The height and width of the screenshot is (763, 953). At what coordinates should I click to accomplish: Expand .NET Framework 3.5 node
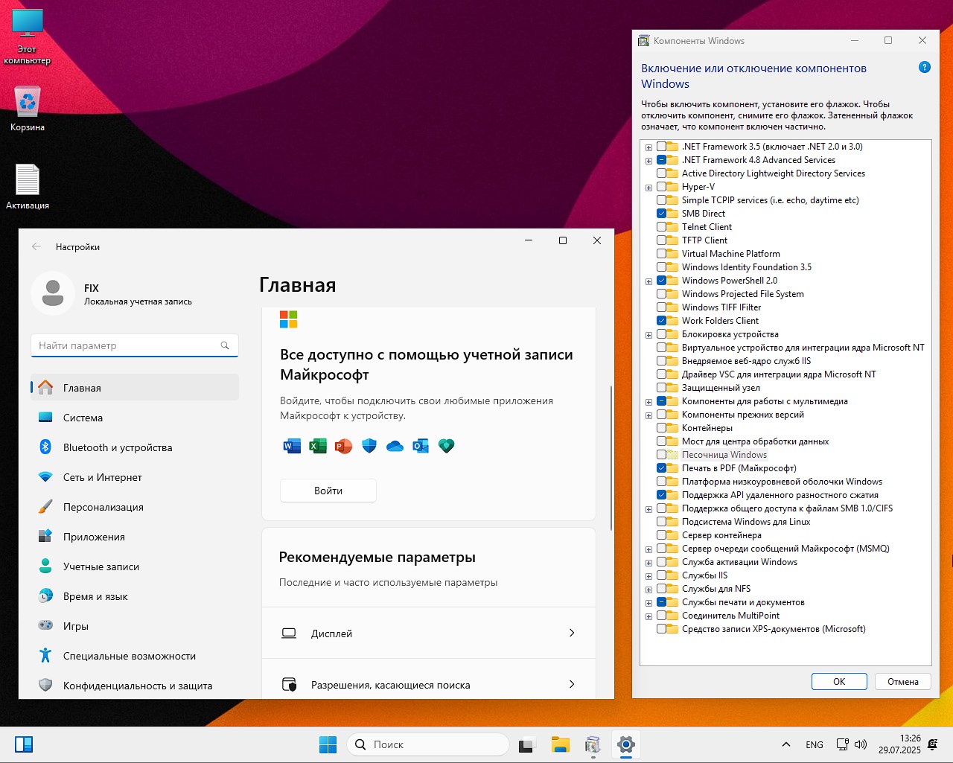pyautogui.click(x=648, y=147)
